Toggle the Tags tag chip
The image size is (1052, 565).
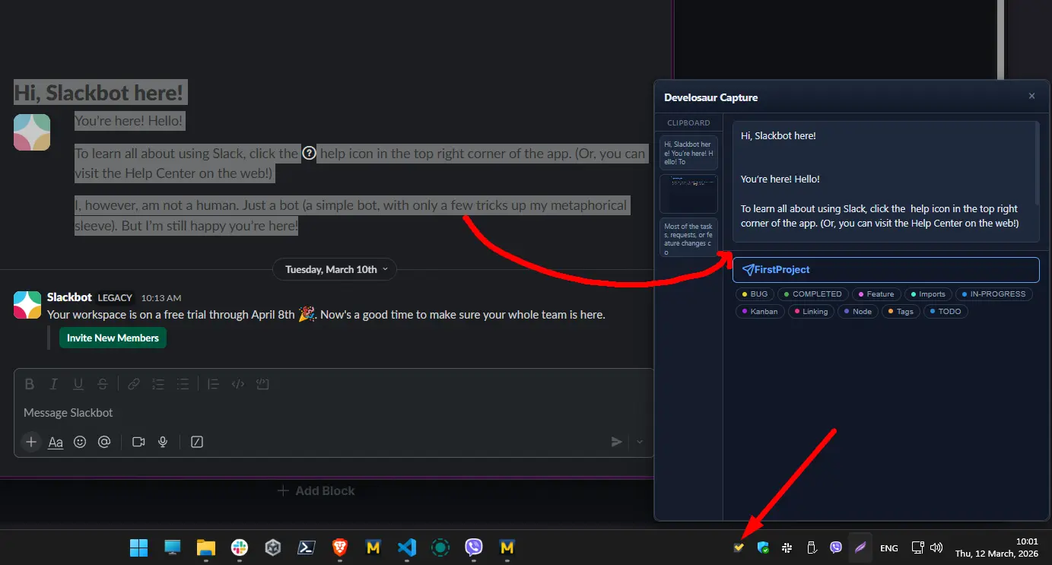(x=901, y=312)
